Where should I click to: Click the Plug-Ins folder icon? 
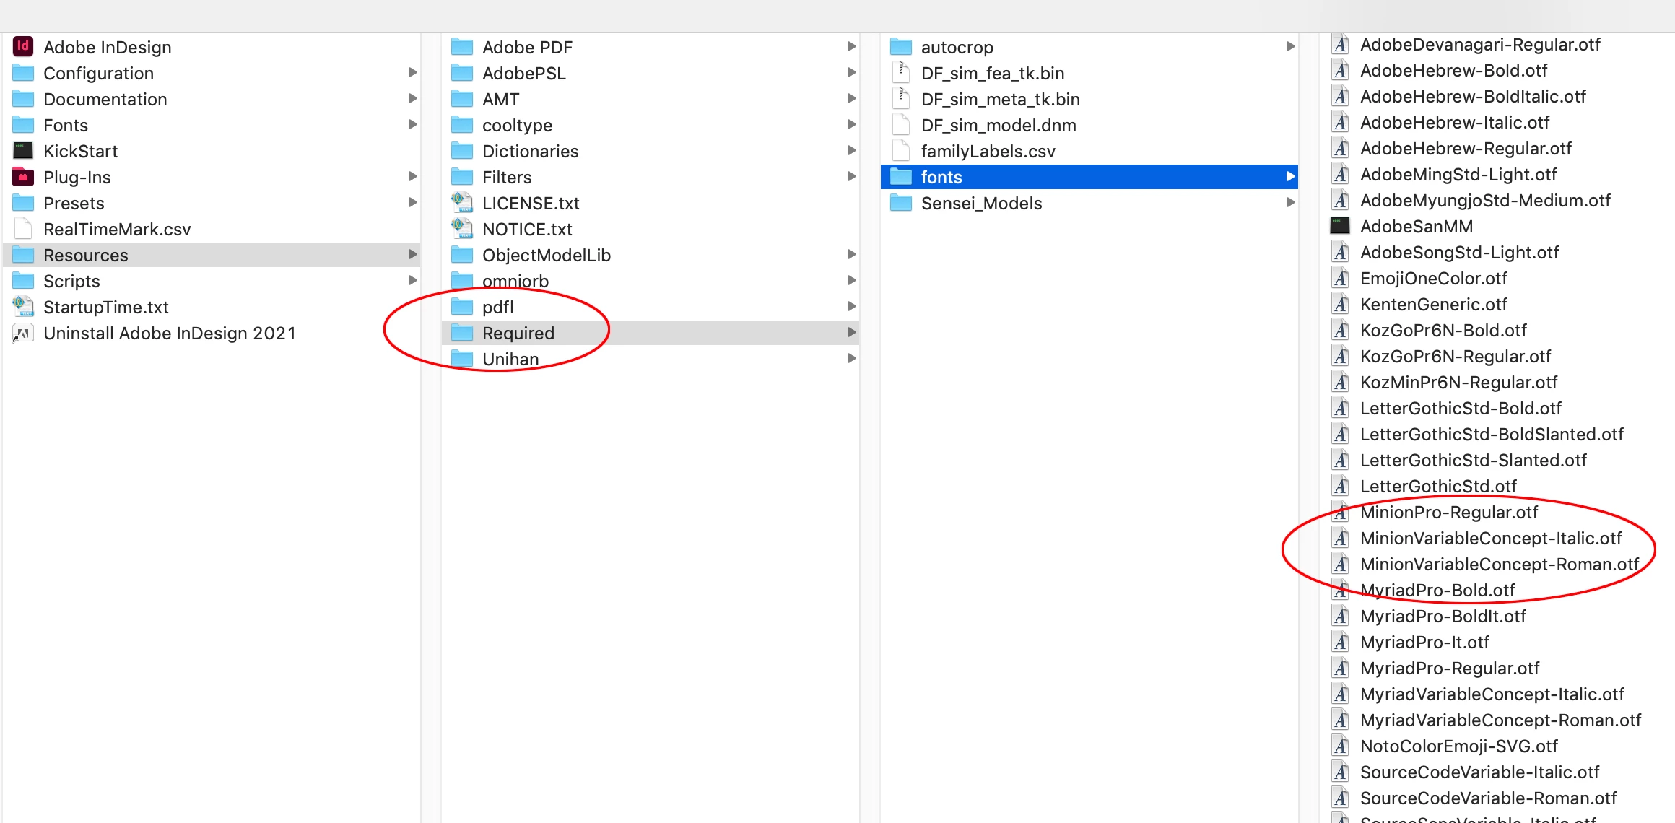[23, 177]
